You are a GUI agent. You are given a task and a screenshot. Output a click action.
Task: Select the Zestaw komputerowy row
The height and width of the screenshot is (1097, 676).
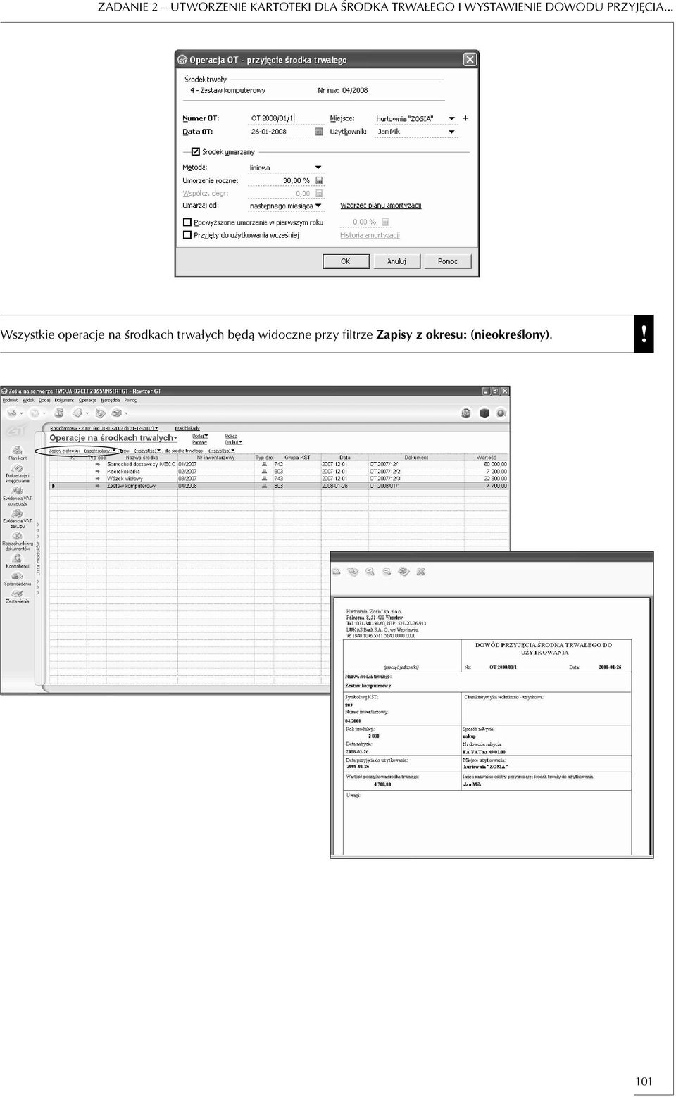click(279, 486)
